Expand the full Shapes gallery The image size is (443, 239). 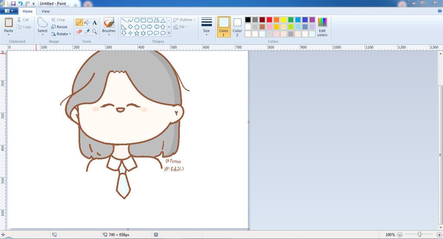(169, 33)
